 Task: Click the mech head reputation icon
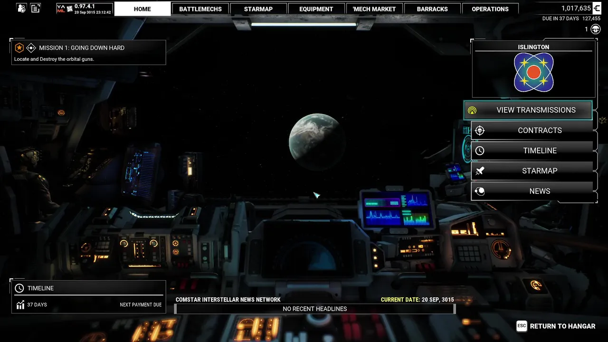point(596,29)
